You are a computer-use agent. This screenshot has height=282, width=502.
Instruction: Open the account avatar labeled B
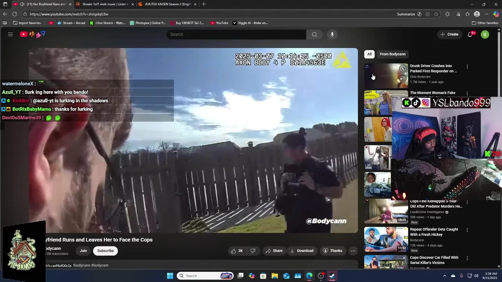point(485,34)
